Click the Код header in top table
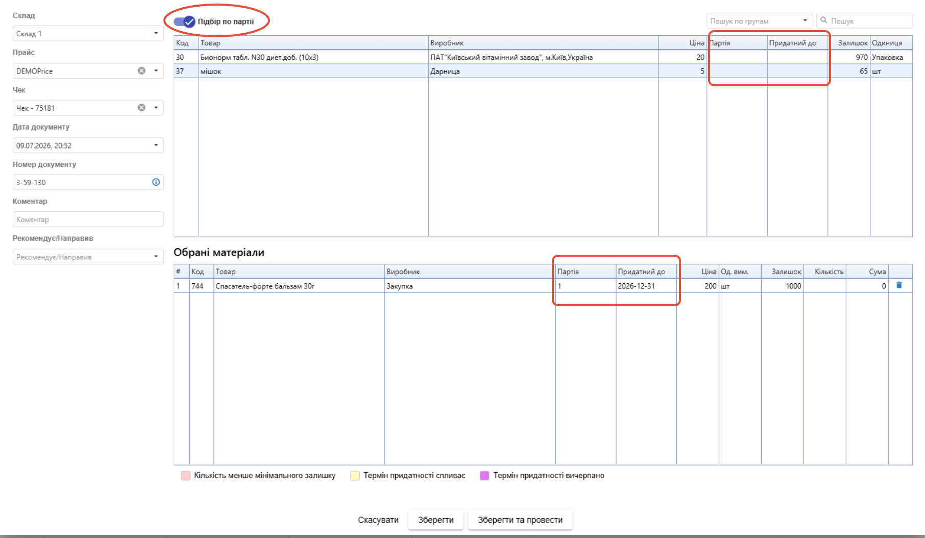This screenshot has height=538, width=925. coord(186,43)
